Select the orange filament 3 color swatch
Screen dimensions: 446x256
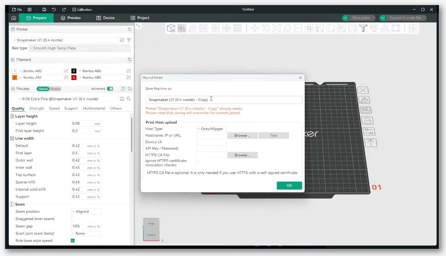(15, 78)
